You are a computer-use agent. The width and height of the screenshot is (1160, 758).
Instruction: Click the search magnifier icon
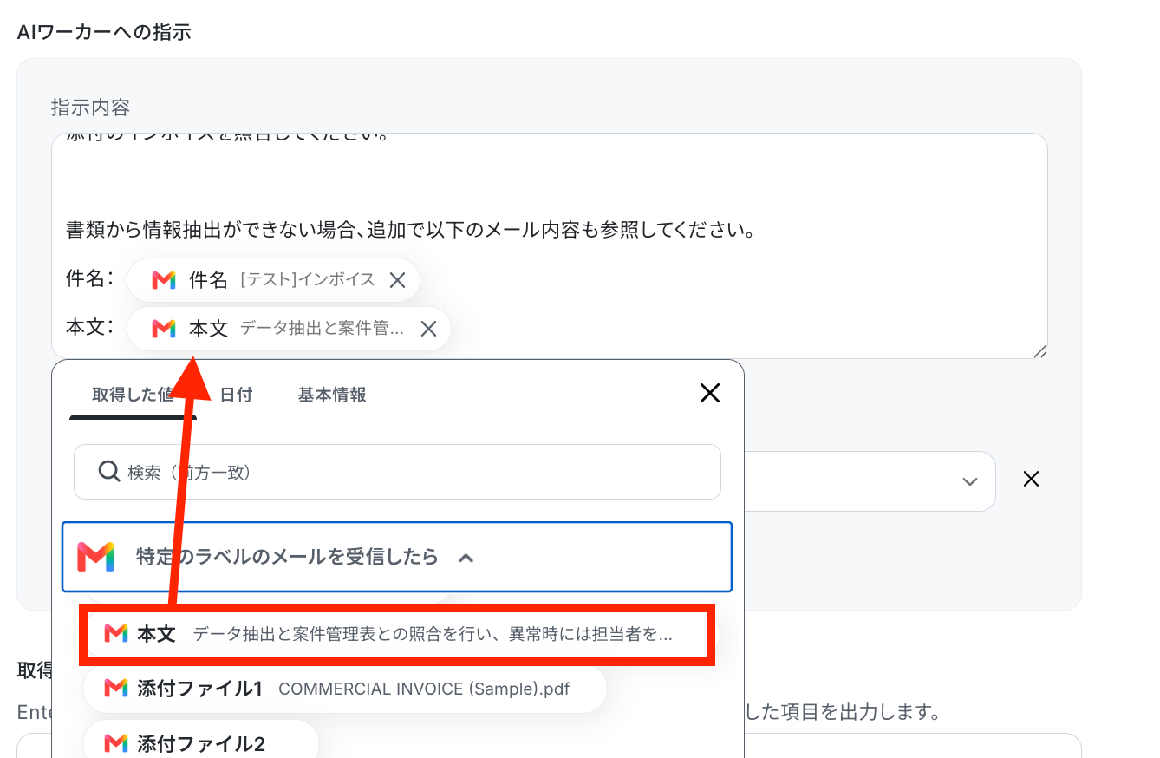(109, 472)
